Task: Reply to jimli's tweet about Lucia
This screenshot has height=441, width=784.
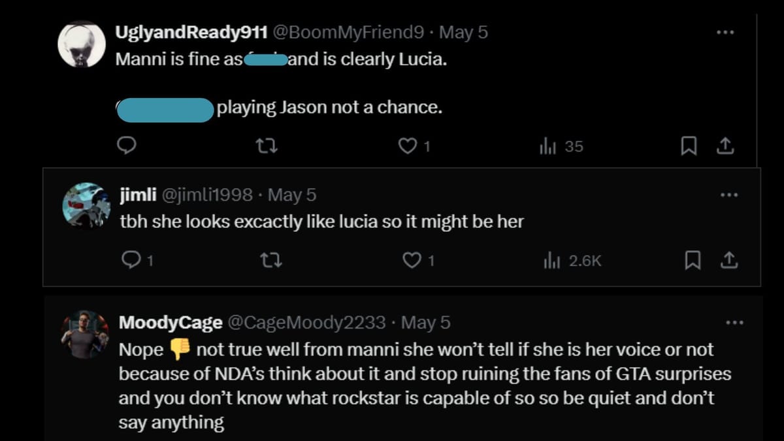Action: pos(131,260)
